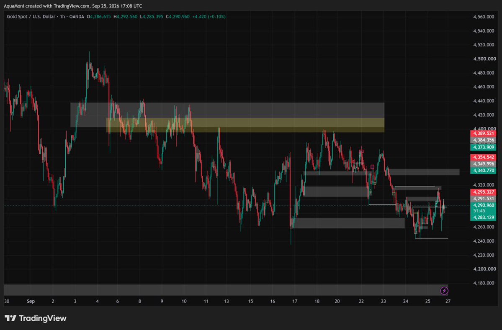502x330 pixels.
Task: Click the 51:45 candle countdown timer
Action: 479,211
